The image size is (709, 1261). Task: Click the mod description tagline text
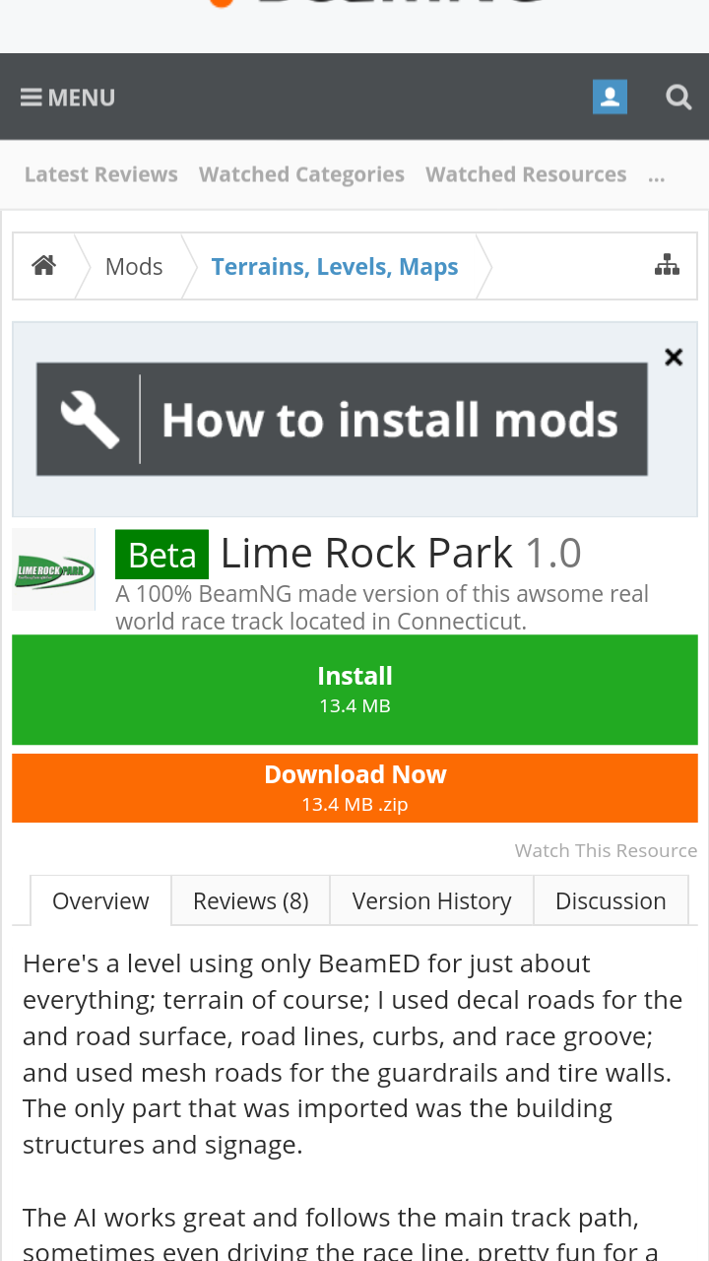(382, 608)
